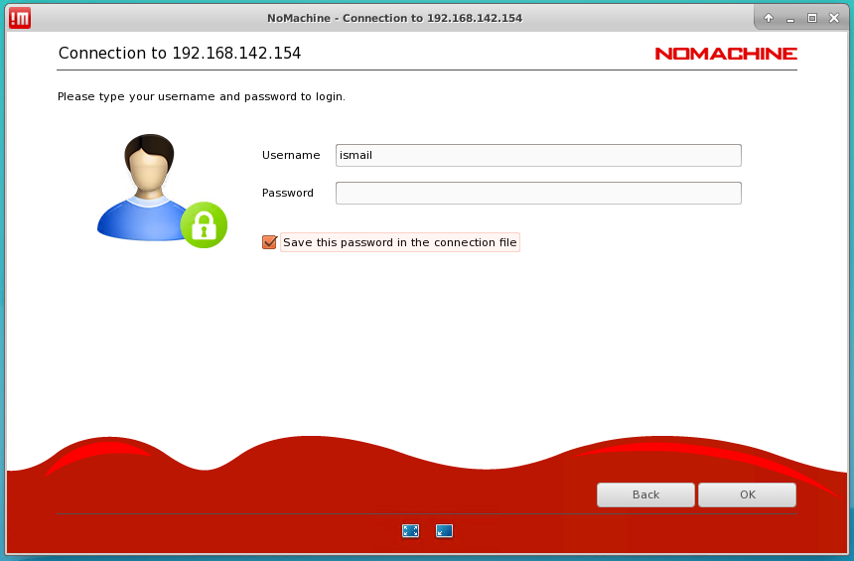Toggle fullscreen mode icon at bottom

[x=411, y=530]
